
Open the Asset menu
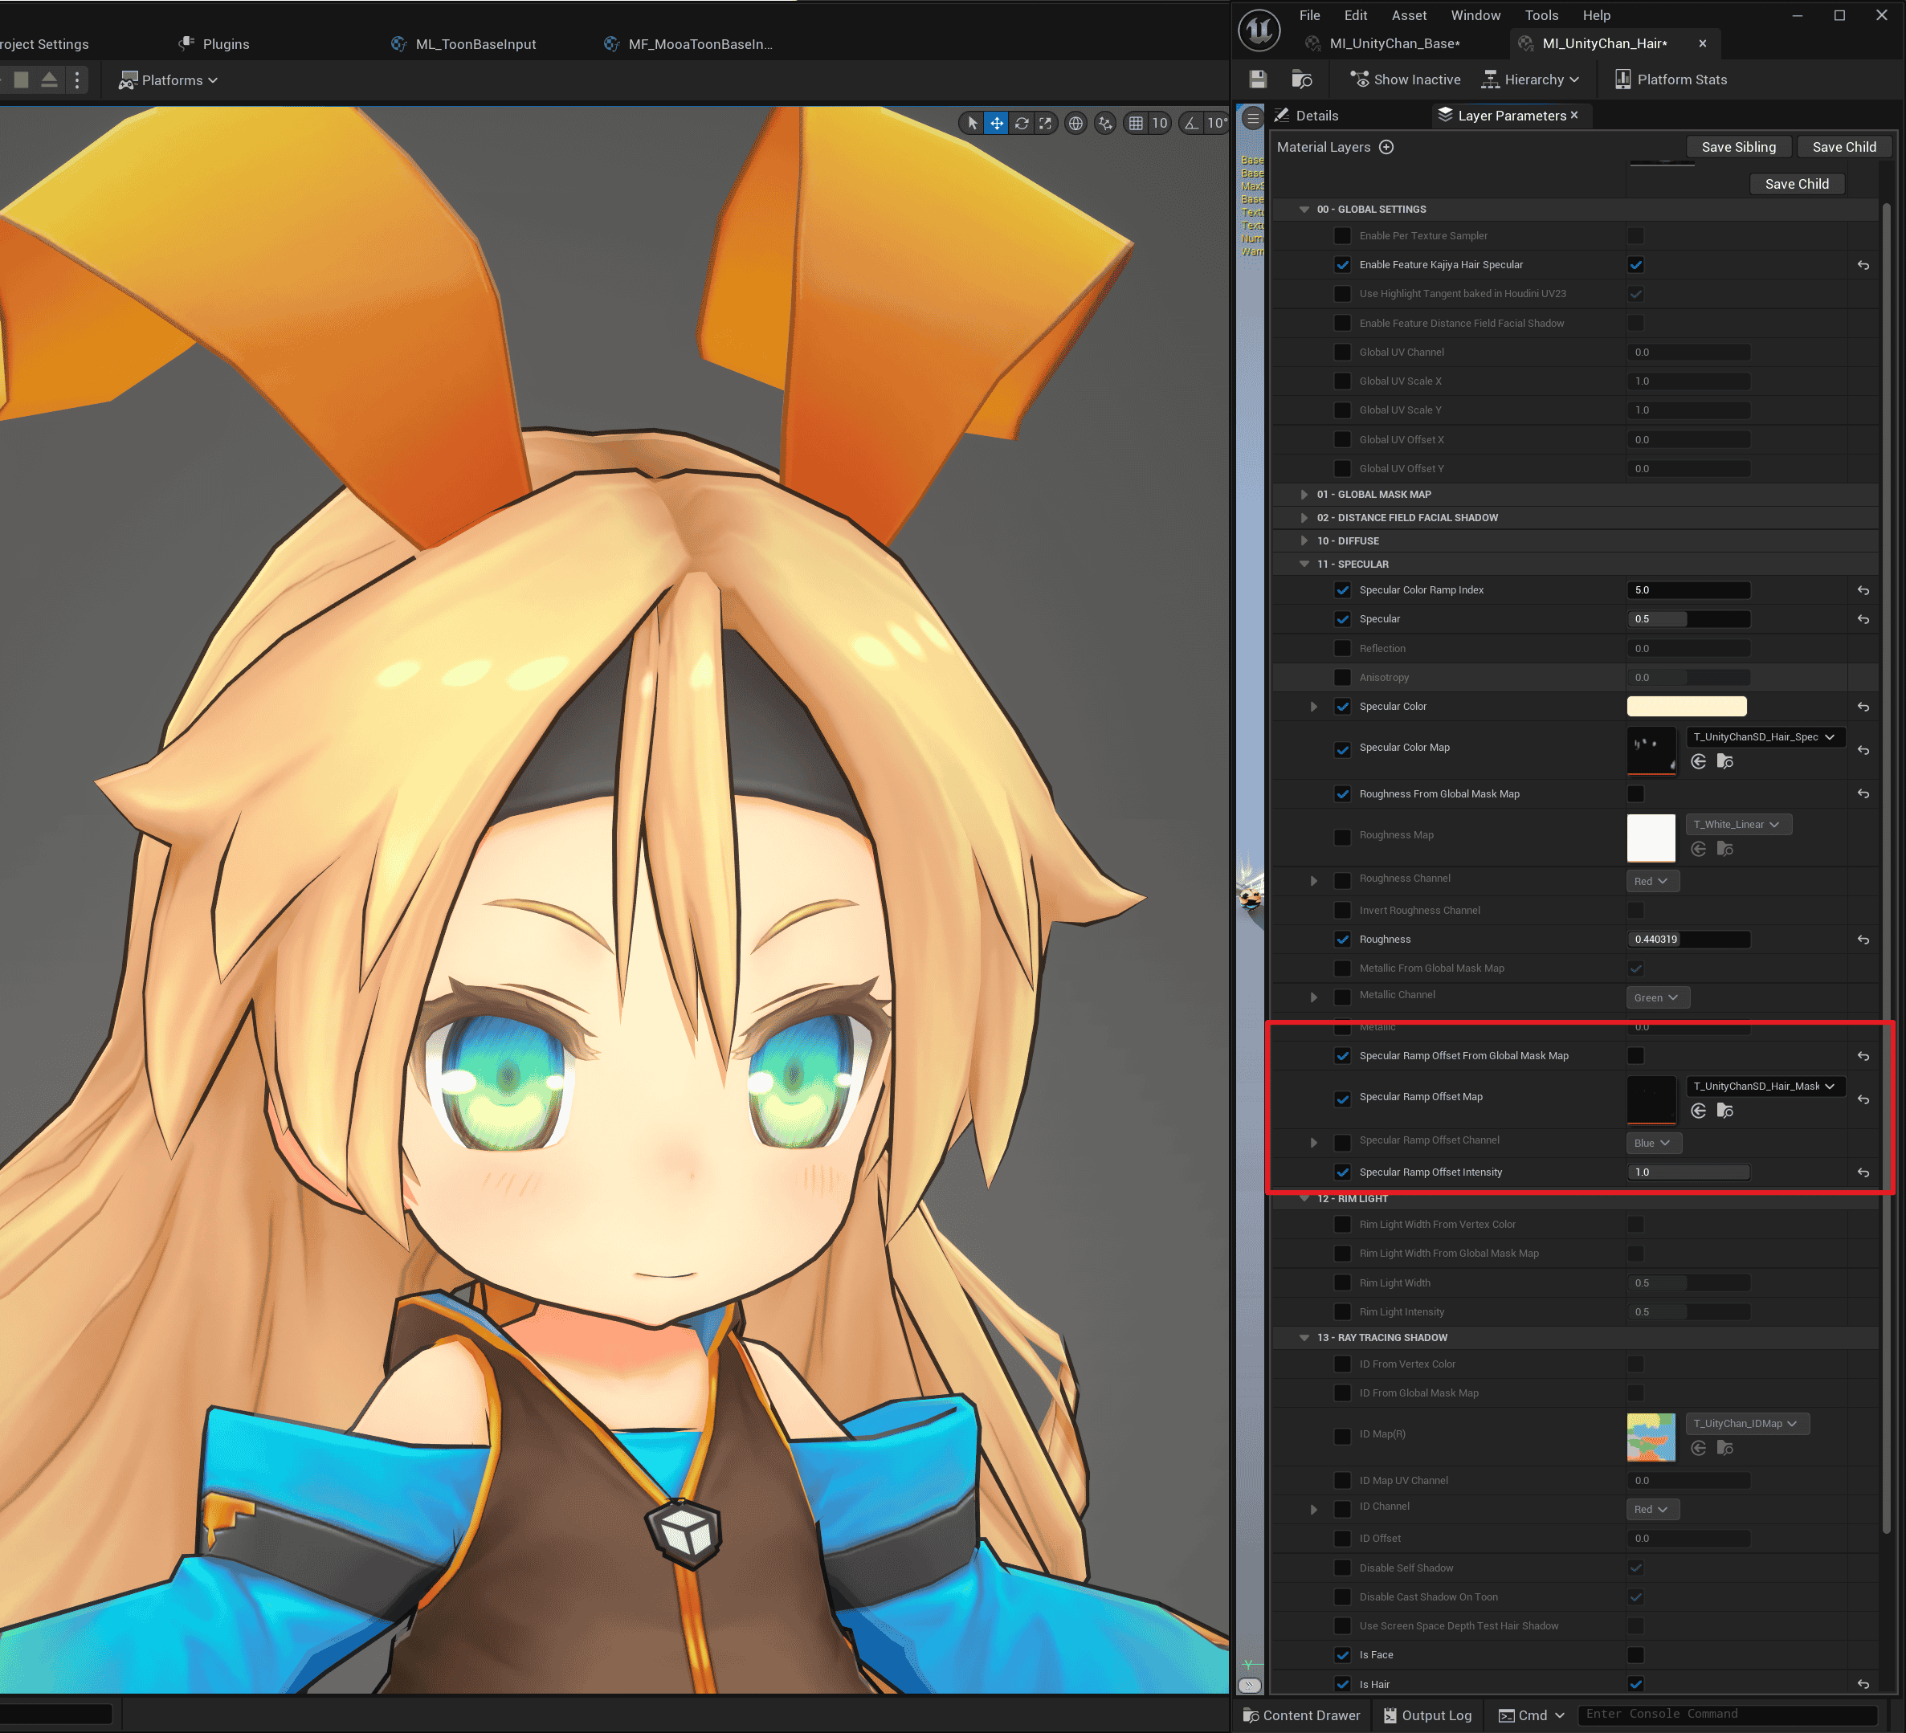click(1409, 15)
